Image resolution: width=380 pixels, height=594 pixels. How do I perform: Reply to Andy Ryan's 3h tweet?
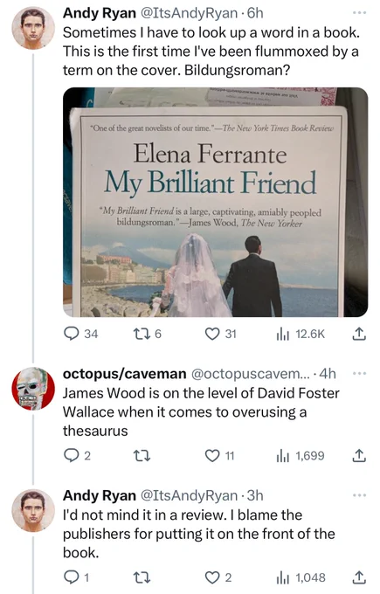pyautogui.click(x=76, y=577)
